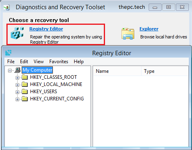Expand the HKEY_CLASSES_ROOT key

(x=17, y=78)
